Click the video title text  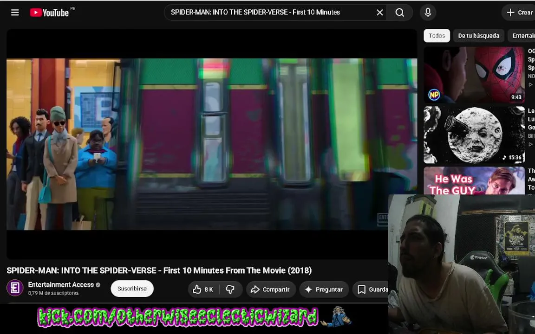159,270
